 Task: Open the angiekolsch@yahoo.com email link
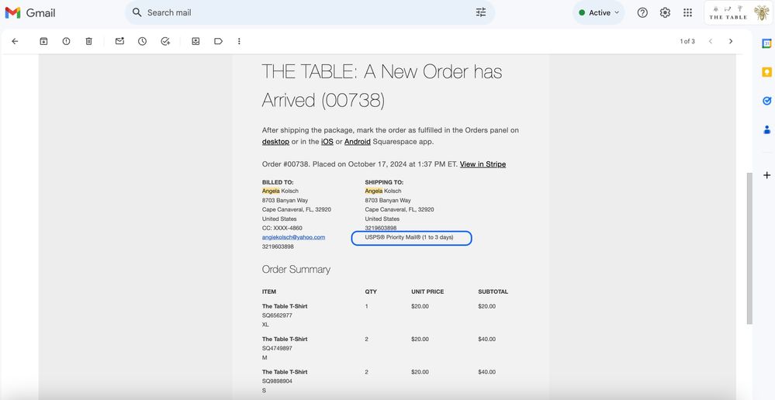click(293, 237)
